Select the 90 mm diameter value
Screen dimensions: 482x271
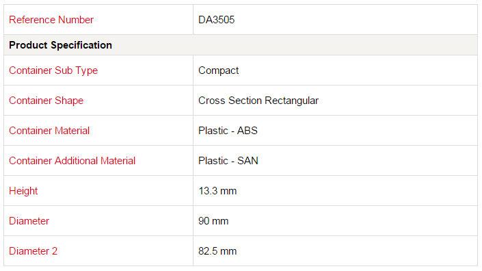coord(213,221)
